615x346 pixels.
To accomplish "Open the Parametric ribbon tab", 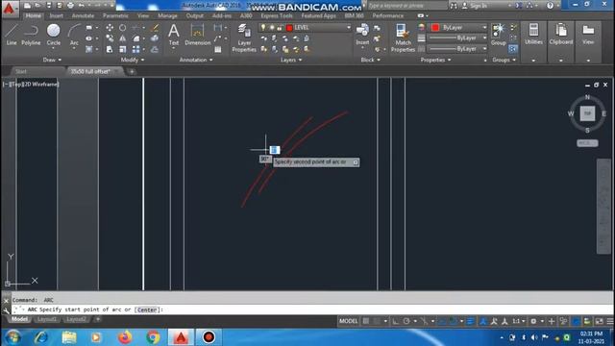I will pyautogui.click(x=115, y=15).
